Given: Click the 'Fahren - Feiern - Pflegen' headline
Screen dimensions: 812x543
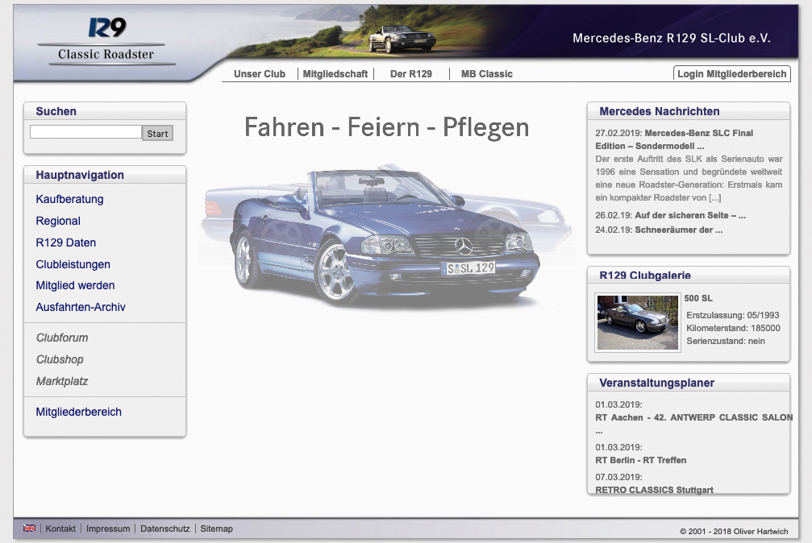Looking at the screenshot, I should 386,127.
